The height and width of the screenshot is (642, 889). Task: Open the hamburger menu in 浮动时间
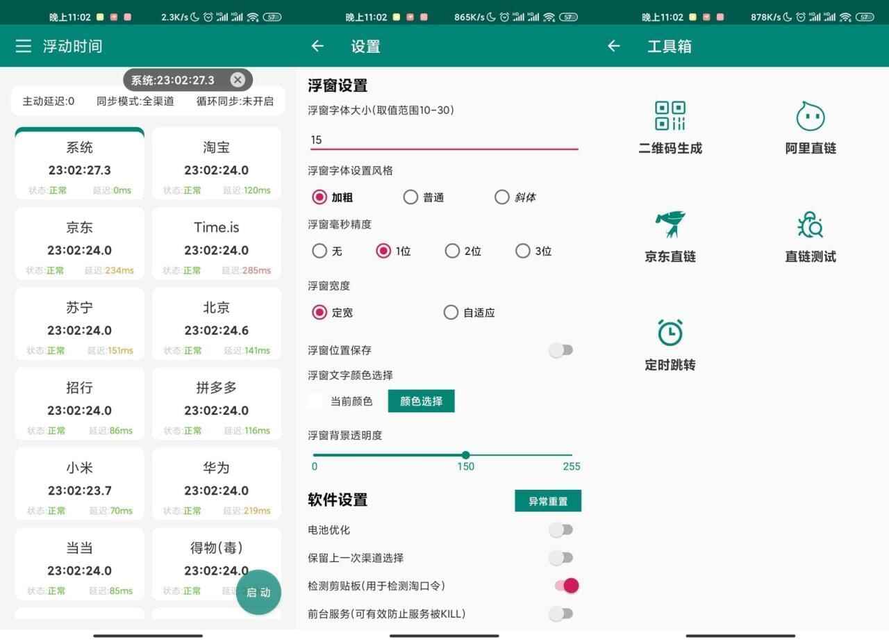[x=24, y=46]
